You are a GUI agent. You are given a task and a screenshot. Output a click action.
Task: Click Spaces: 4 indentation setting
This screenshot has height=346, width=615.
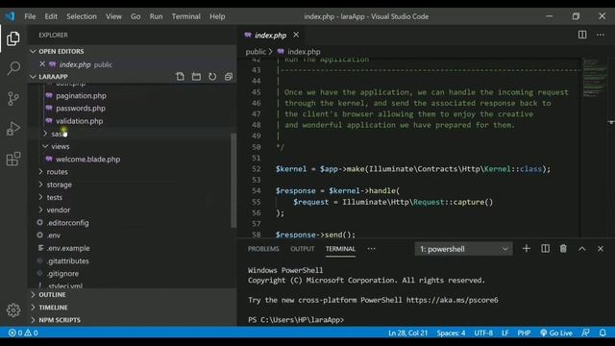(451, 333)
